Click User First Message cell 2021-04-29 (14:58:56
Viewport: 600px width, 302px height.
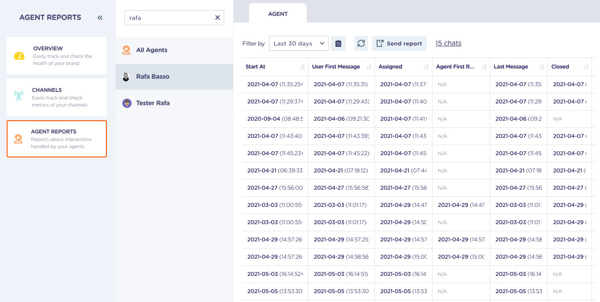click(342, 257)
